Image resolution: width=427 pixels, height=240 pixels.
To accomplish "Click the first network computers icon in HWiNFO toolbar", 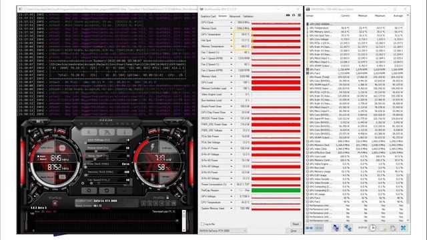I will point(336,228).
